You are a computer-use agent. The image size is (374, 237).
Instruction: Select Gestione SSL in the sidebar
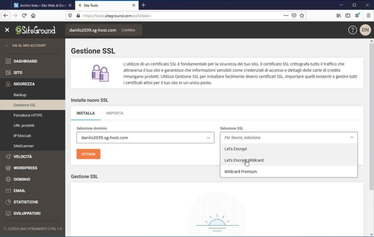33,105
